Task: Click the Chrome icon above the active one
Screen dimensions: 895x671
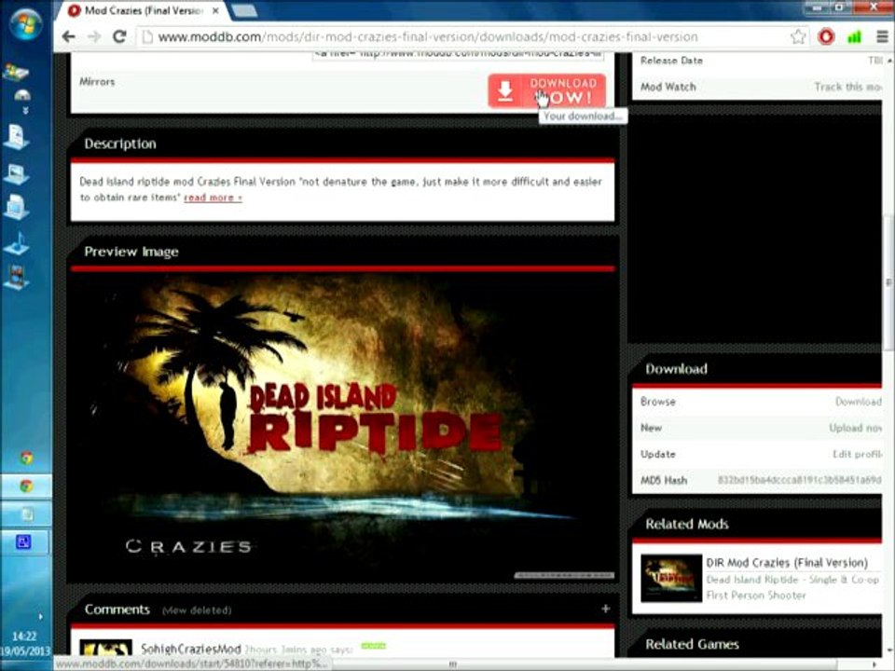Action: click(26, 458)
